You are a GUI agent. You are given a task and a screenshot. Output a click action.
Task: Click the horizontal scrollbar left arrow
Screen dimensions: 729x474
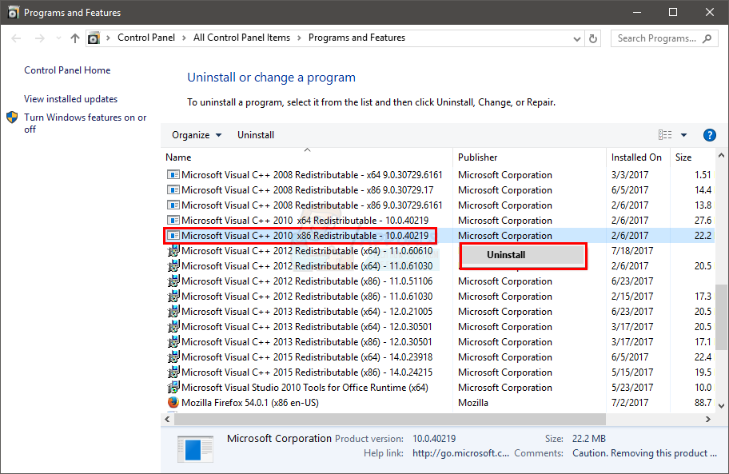[x=167, y=419]
